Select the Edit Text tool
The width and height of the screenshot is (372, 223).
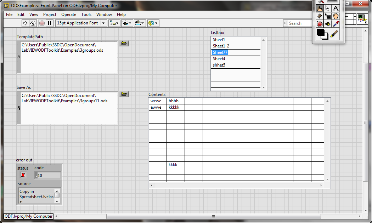336,8
